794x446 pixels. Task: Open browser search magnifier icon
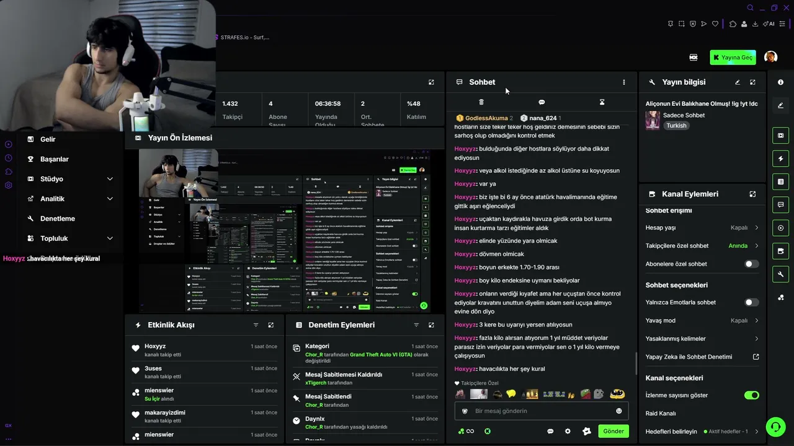coord(750,7)
